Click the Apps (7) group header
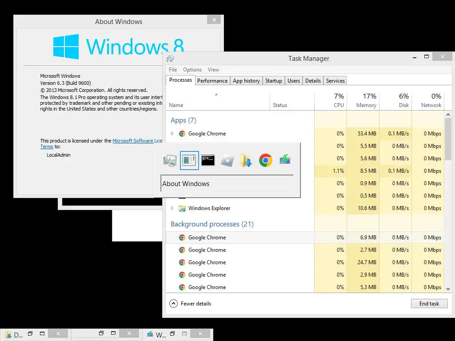The height and width of the screenshot is (341, 455). tap(184, 120)
